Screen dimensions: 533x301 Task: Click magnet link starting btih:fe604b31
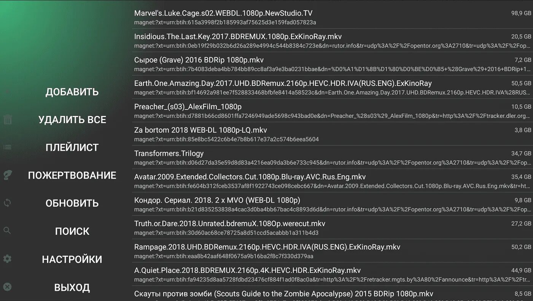click(x=332, y=186)
